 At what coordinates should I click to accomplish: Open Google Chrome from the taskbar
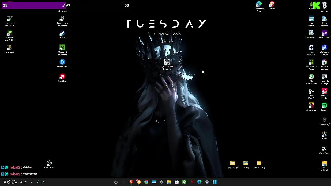click(146, 182)
